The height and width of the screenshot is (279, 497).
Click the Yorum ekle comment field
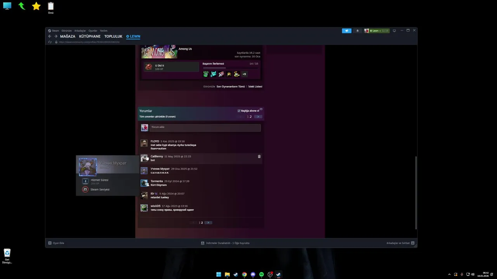click(x=205, y=127)
